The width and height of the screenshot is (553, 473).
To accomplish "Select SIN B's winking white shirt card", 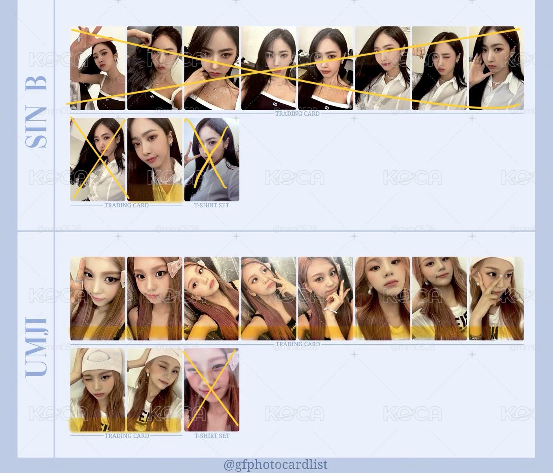I will [x=439, y=68].
